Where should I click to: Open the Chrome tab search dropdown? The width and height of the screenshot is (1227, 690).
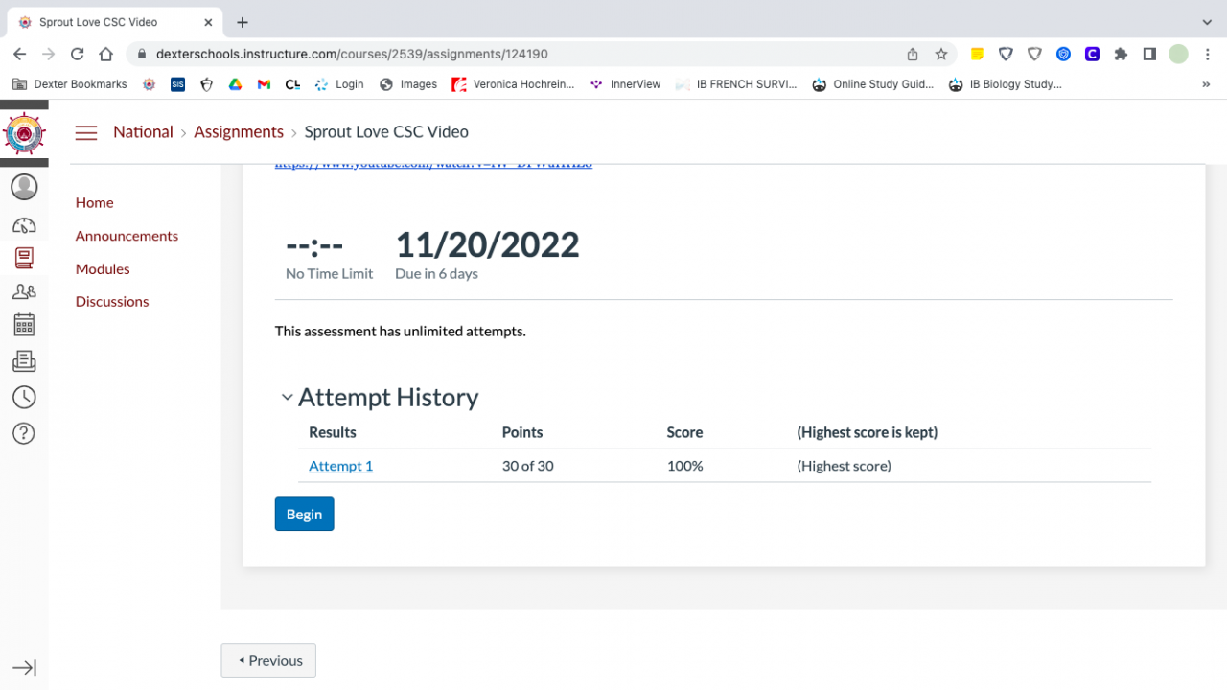1207,22
